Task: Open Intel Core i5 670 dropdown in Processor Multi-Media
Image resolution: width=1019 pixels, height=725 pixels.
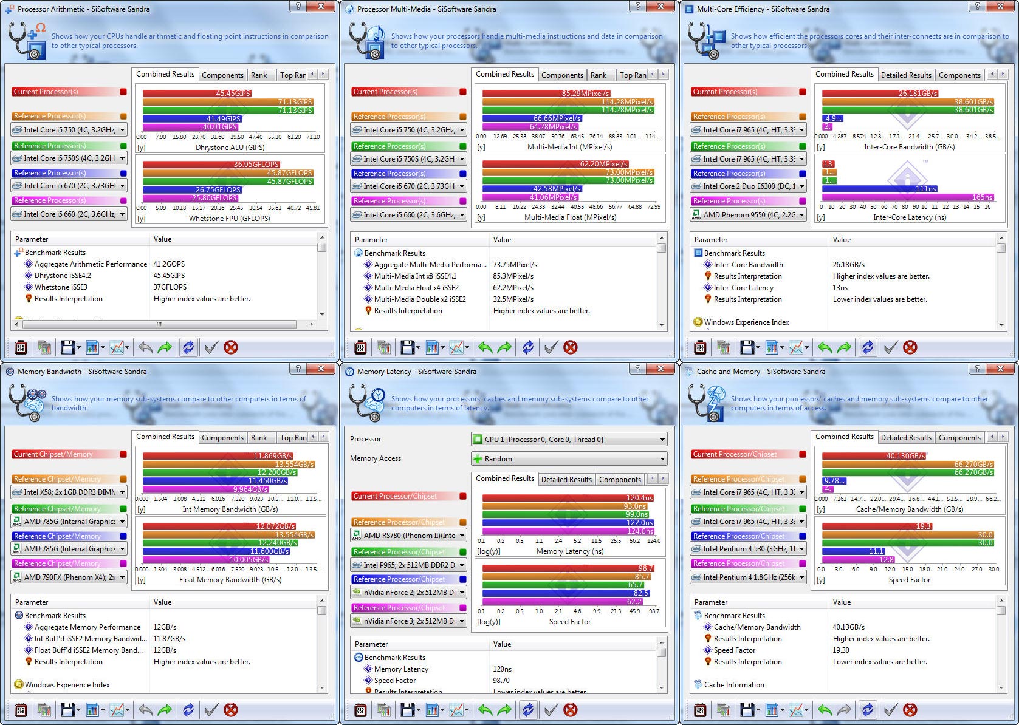Action: point(408,186)
